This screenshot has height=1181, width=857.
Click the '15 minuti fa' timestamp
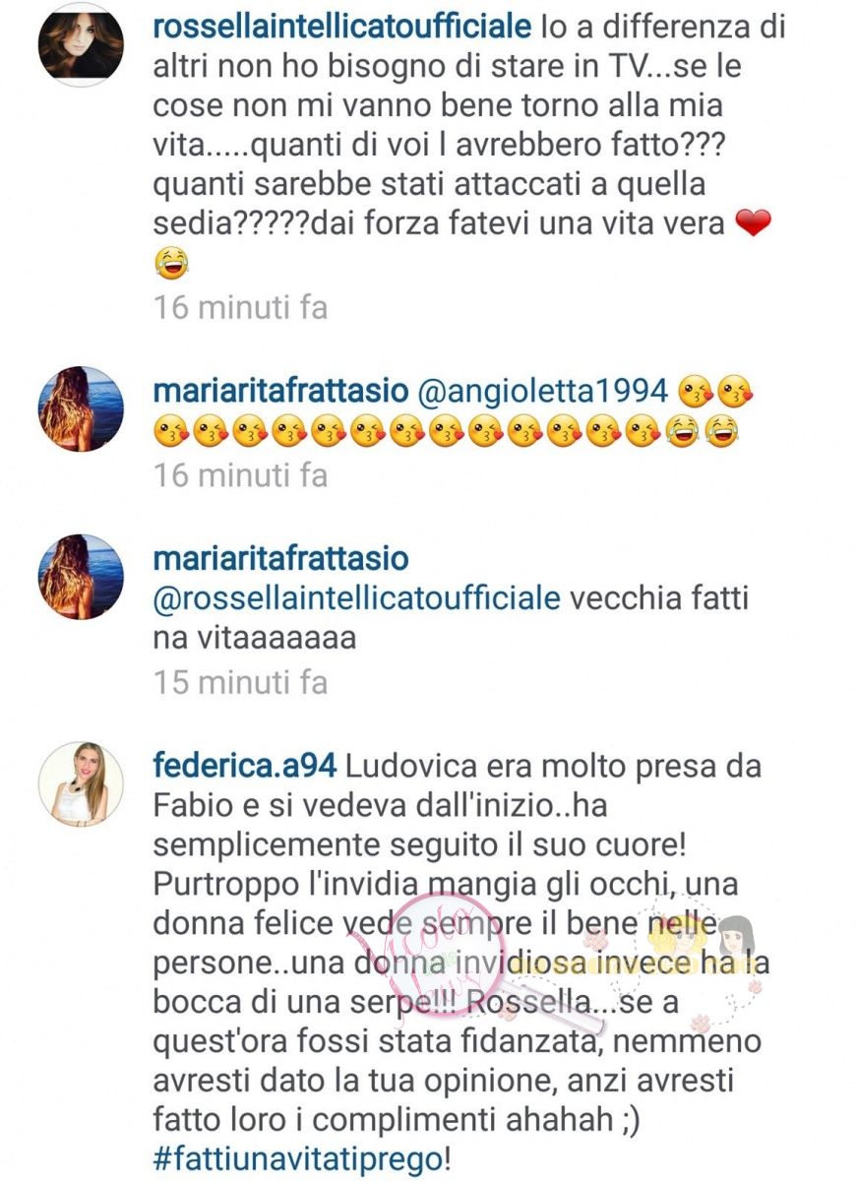pos(241,681)
